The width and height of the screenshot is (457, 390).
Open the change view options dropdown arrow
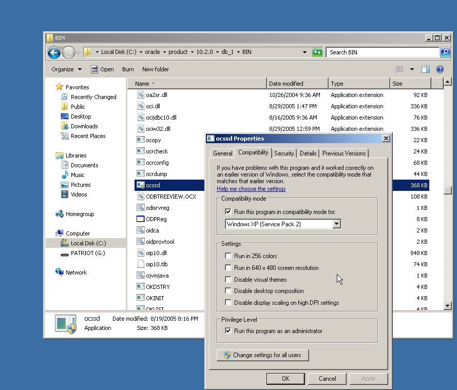(412, 69)
